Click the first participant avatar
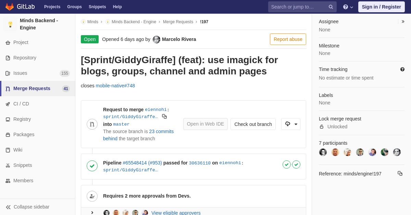The width and height of the screenshot is (411, 215). tap(323, 152)
